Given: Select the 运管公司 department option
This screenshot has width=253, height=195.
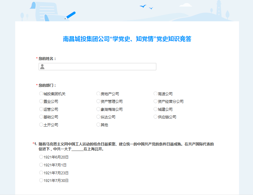Looking at the screenshot, I should (40, 109).
